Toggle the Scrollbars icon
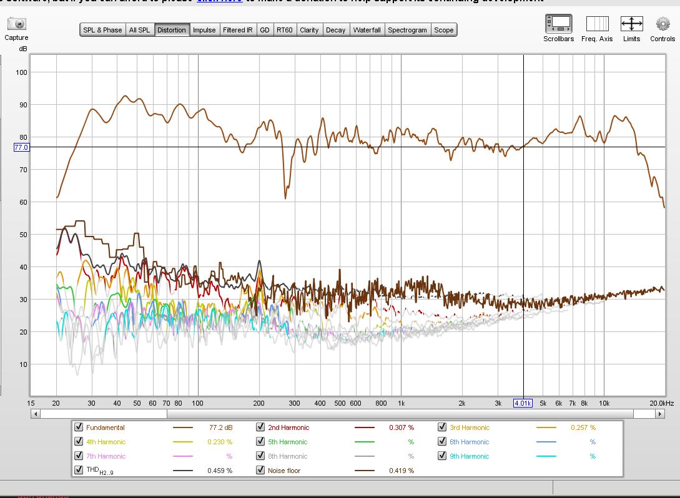The height and width of the screenshot is (498, 680). (559, 24)
